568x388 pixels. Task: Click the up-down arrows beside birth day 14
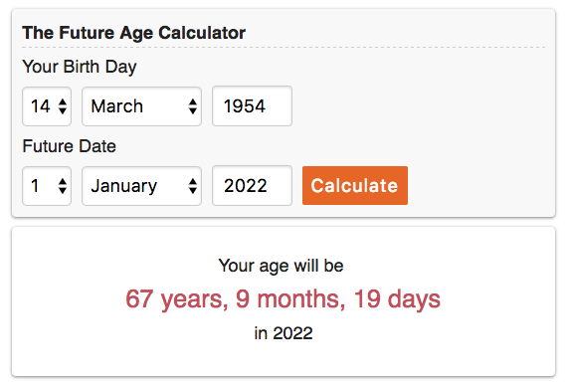[63, 106]
